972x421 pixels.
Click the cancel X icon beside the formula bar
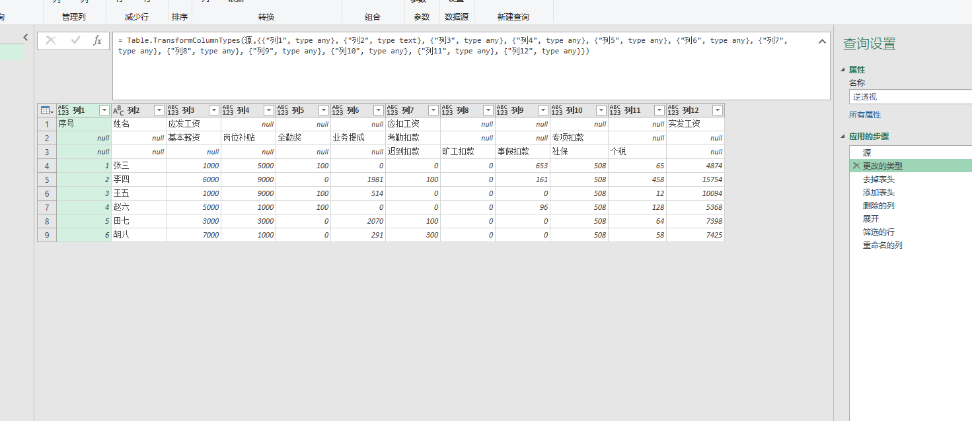tap(50, 40)
